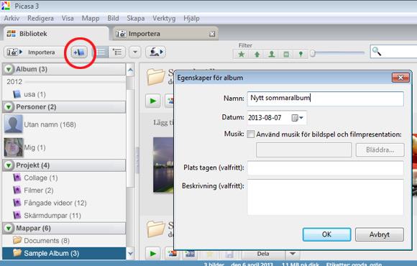Open the Mapp menu

pyautogui.click(x=91, y=19)
